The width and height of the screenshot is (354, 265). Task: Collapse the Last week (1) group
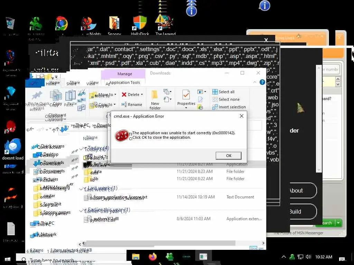coord(82,189)
